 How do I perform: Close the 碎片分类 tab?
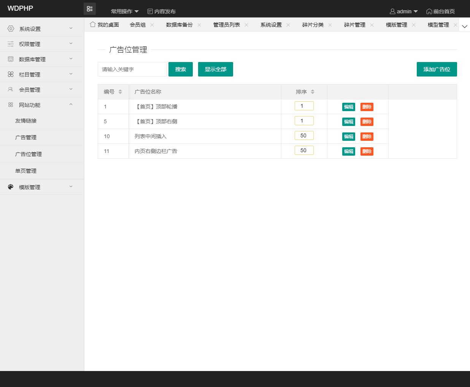330,25
